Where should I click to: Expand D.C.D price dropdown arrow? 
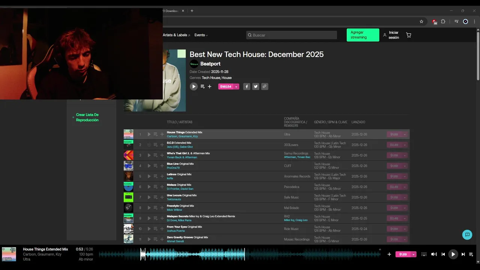405,145
